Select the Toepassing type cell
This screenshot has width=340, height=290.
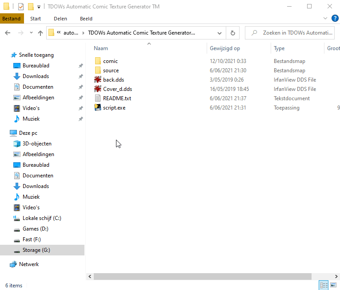(286, 108)
